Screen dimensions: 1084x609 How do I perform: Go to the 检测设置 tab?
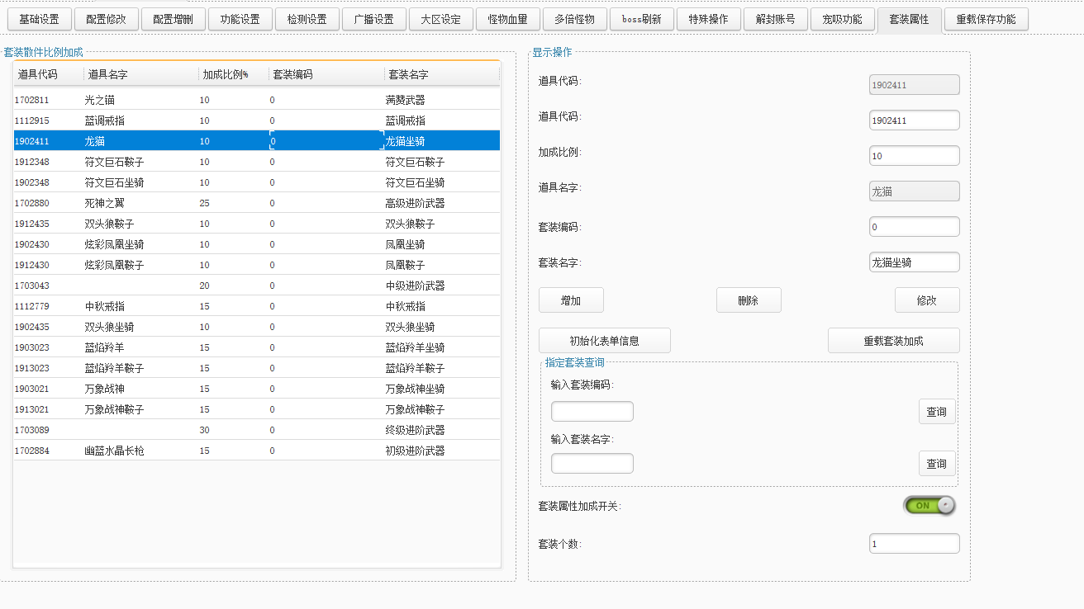307,19
